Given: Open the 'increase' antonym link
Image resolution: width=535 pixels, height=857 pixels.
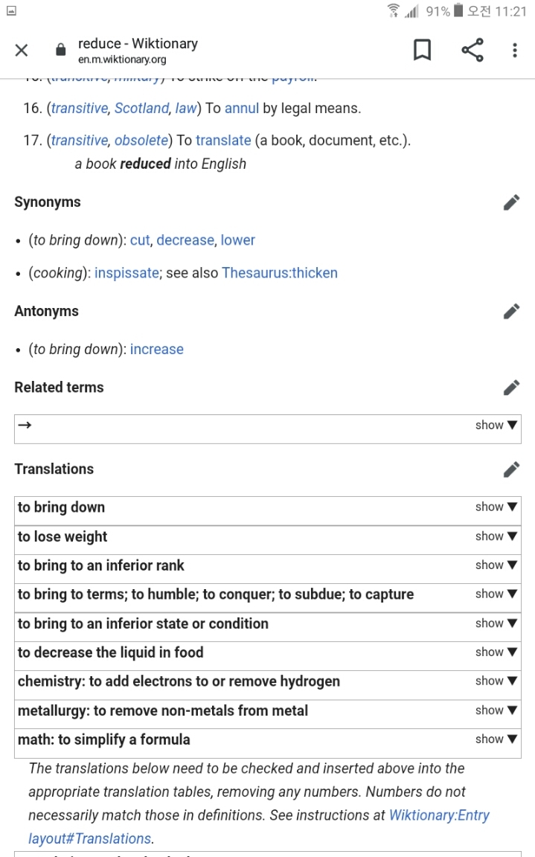Looking at the screenshot, I should click(x=156, y=350).
